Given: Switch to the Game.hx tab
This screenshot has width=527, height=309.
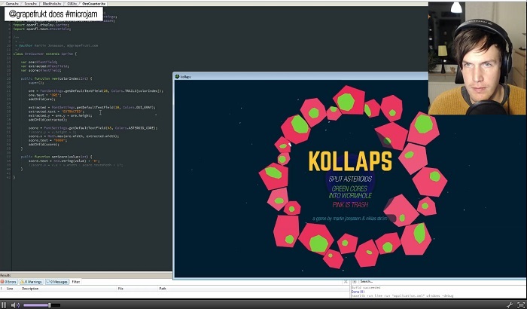Looking at the screenshot, I should click(x=12, y=4).
